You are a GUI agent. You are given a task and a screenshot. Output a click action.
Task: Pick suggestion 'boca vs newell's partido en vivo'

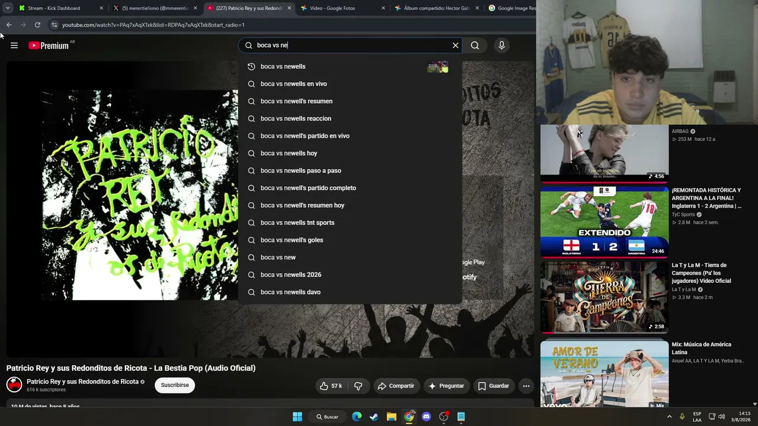(x=350, y=136)
